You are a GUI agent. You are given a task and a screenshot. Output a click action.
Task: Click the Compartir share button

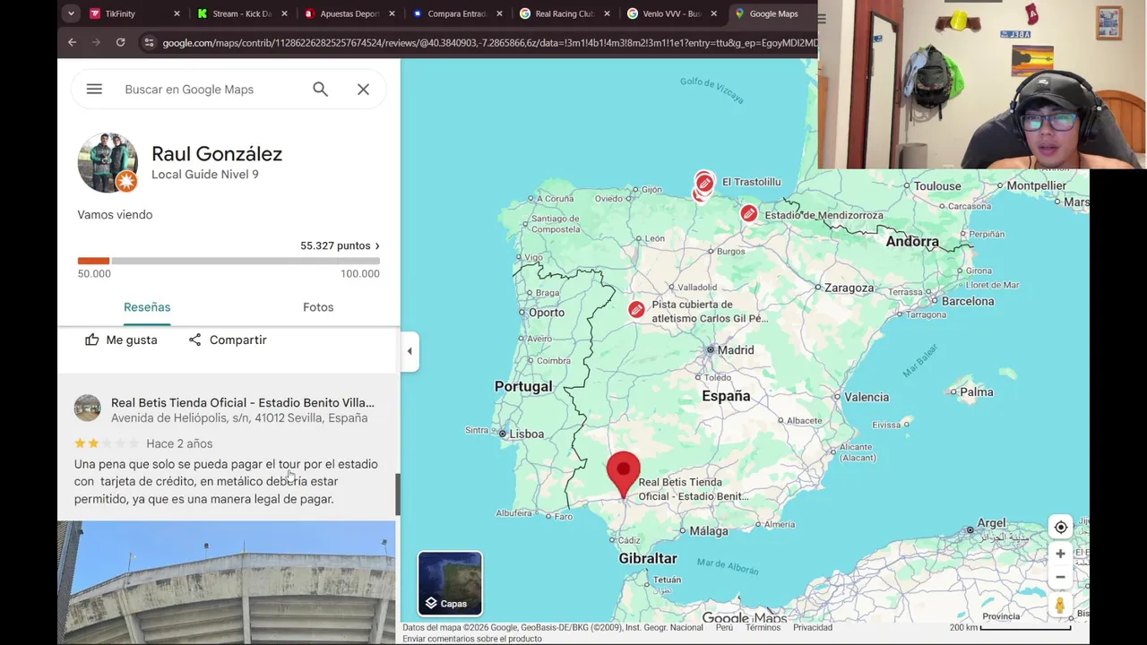click(x=228, y=340)
